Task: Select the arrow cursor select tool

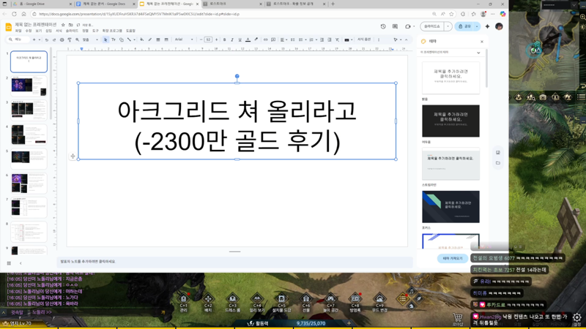Action: click(105, 39)
